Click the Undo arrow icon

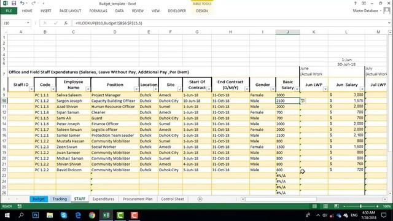point(22,3)
